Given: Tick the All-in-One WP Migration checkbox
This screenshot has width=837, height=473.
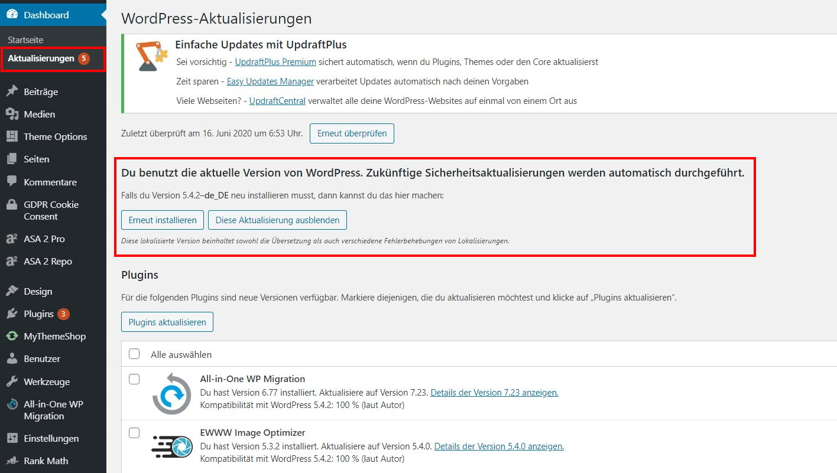Looking at the screenshot, I should (134, 379).
